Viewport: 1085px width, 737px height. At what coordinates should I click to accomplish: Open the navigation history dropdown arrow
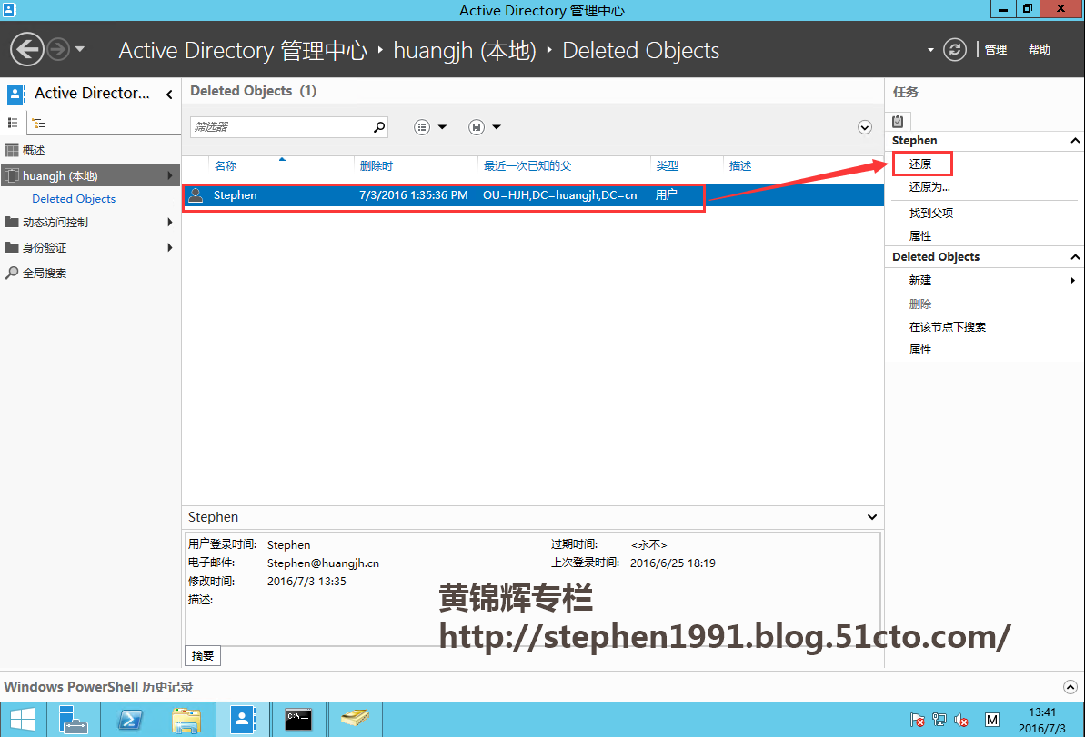click(x=79, y=49)
